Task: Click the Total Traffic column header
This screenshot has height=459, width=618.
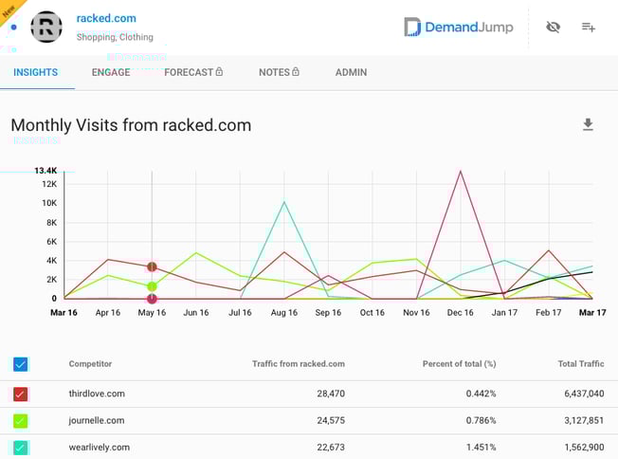Action: coord(581,364)
